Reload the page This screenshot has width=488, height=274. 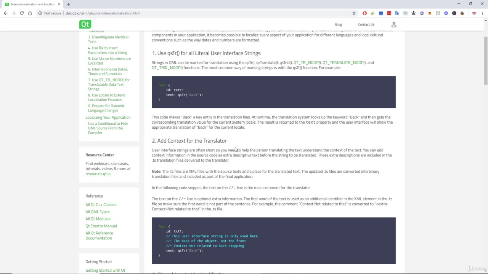click(x=22, y=13)
